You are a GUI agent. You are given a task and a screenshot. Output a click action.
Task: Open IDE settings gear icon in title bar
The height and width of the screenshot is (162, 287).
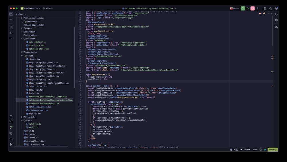(276, 8)
